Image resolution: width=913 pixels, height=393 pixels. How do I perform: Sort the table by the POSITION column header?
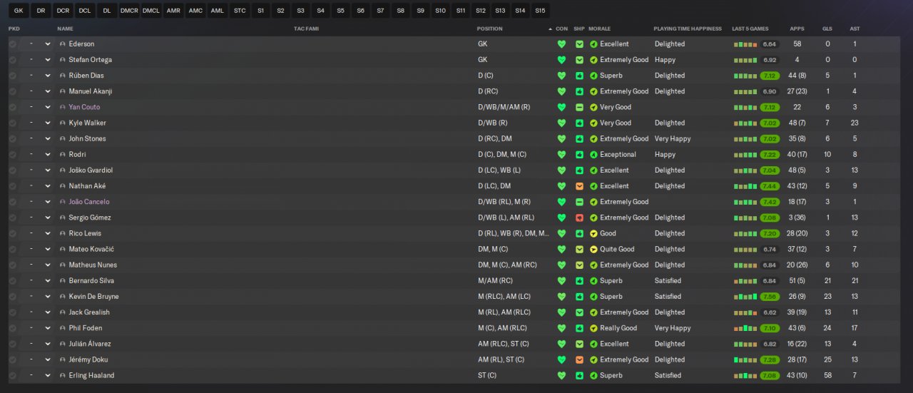tap(489, 29)
